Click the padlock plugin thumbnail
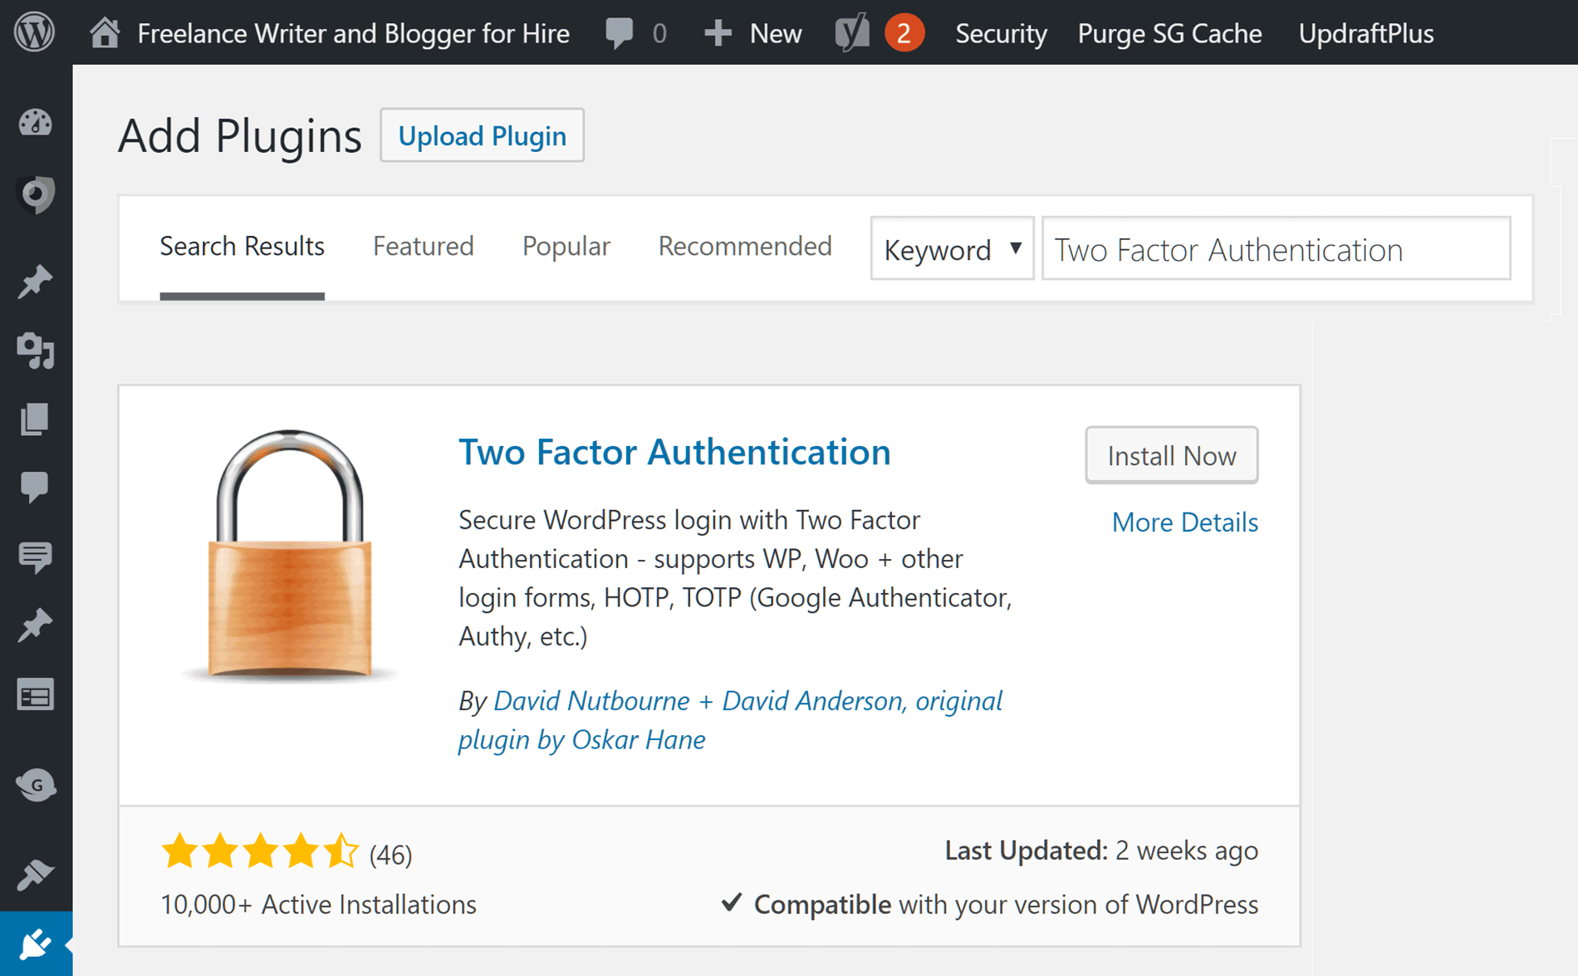Screen dimensions: 1578x976 [x=289, y=555]
